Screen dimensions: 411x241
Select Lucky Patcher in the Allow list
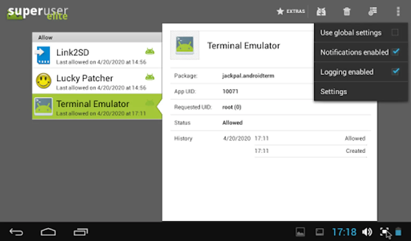click(97, 81)
